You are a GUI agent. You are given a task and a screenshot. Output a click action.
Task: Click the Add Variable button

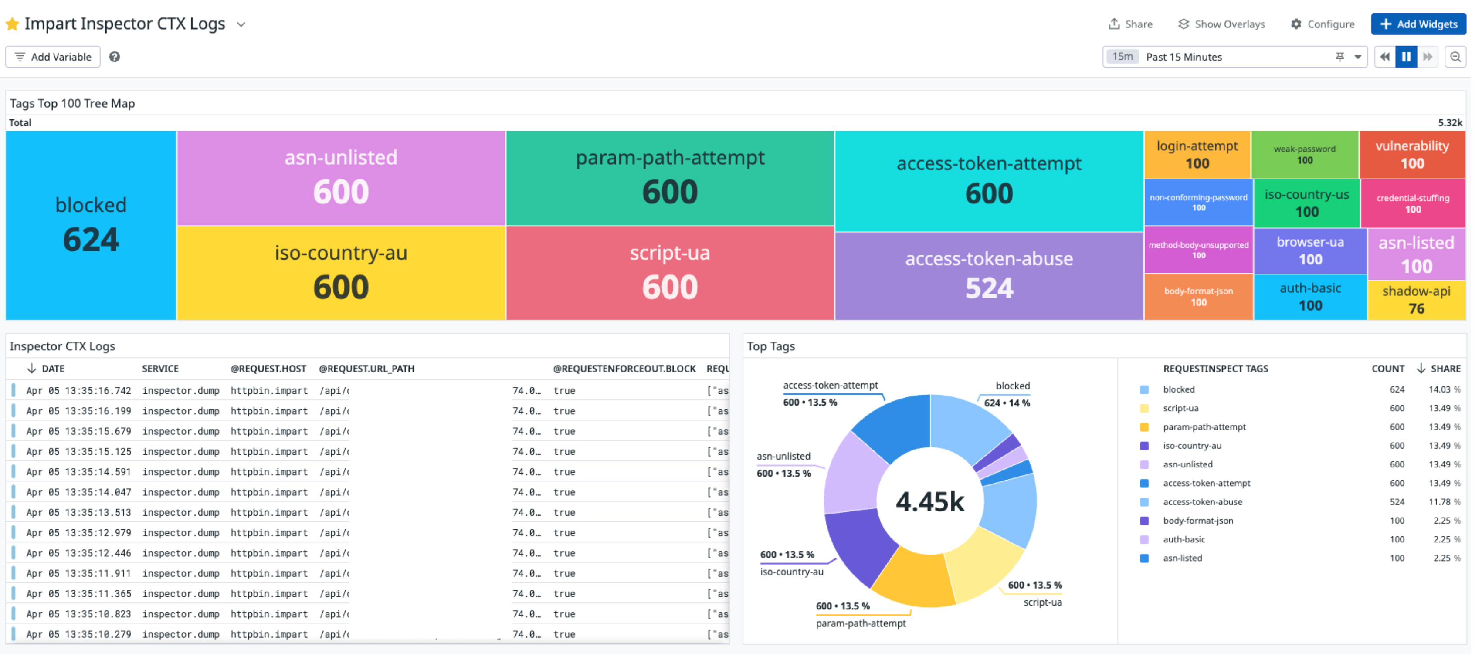tap(53, 57)
